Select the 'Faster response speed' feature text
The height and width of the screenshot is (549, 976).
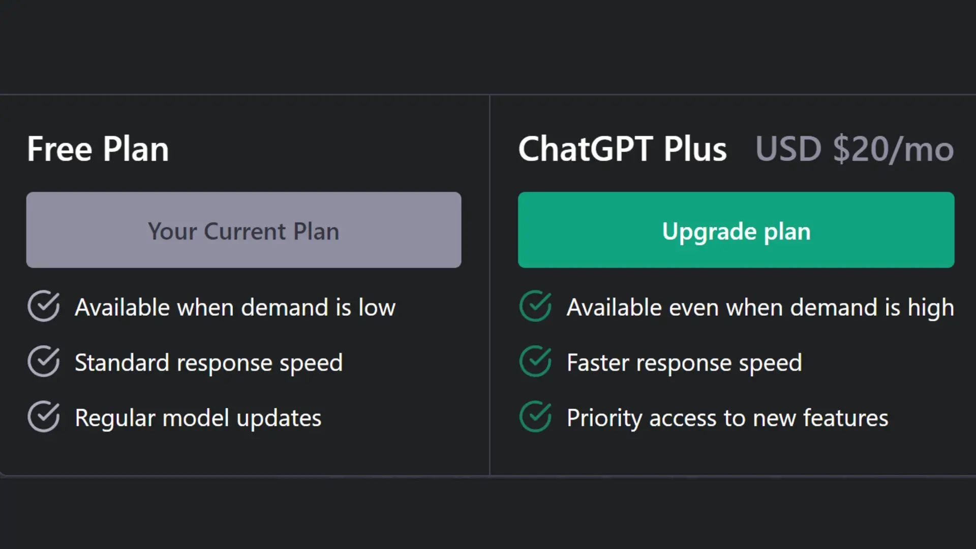pyautogui.click(x=684, y=362)
